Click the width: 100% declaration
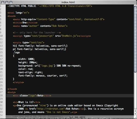137x119 pixels. [26, 59]
